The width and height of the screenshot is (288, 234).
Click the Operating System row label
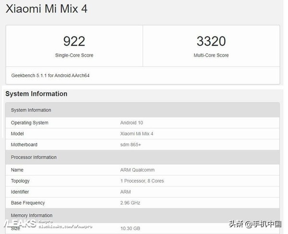[30, 123]
